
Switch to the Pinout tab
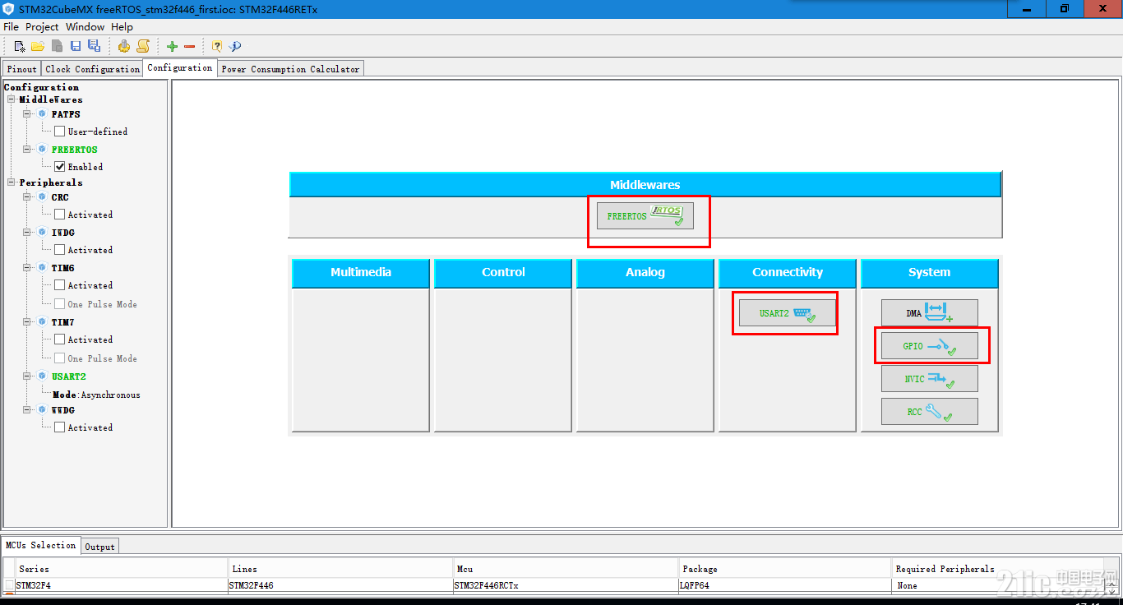(22, 69)
